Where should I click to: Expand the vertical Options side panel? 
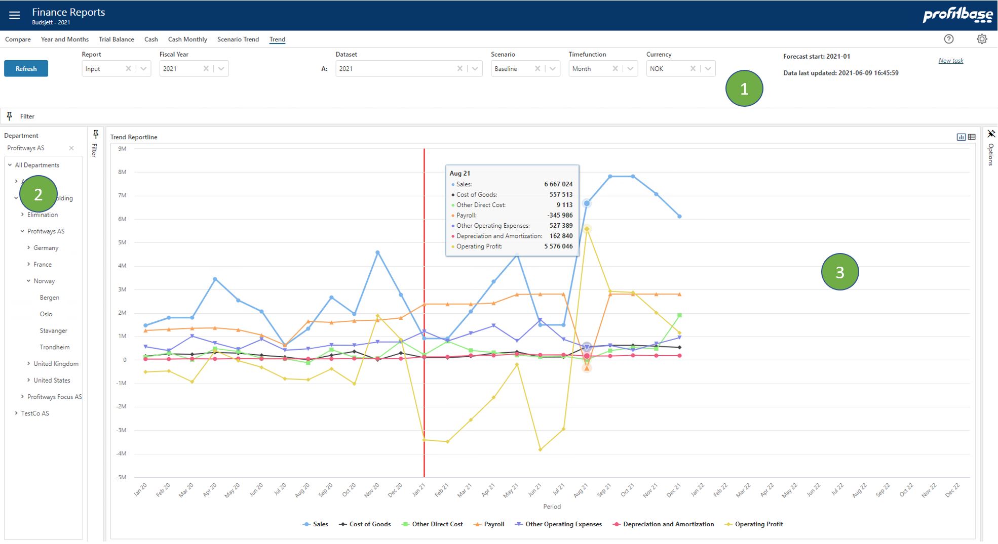click(991, 155)
